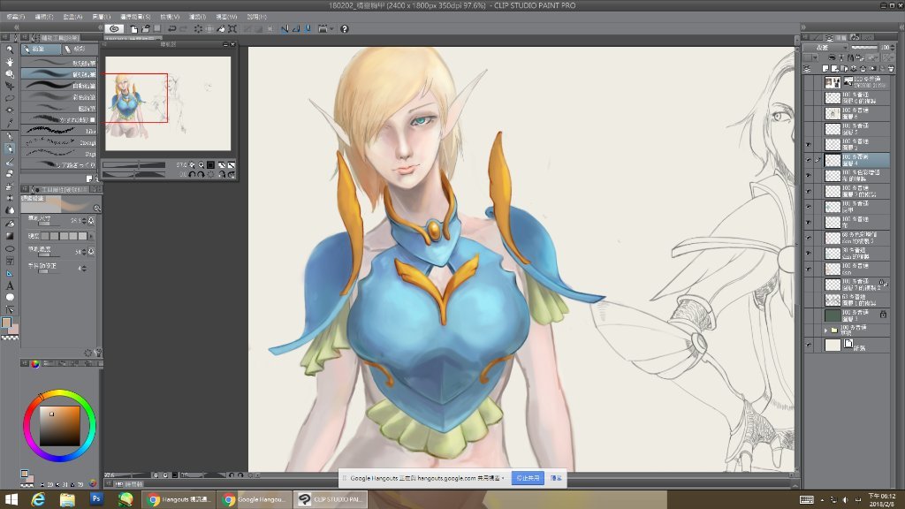Toggle the lock on the green layer
Viewport: 905px width, 509px height.
pos(883,315)
